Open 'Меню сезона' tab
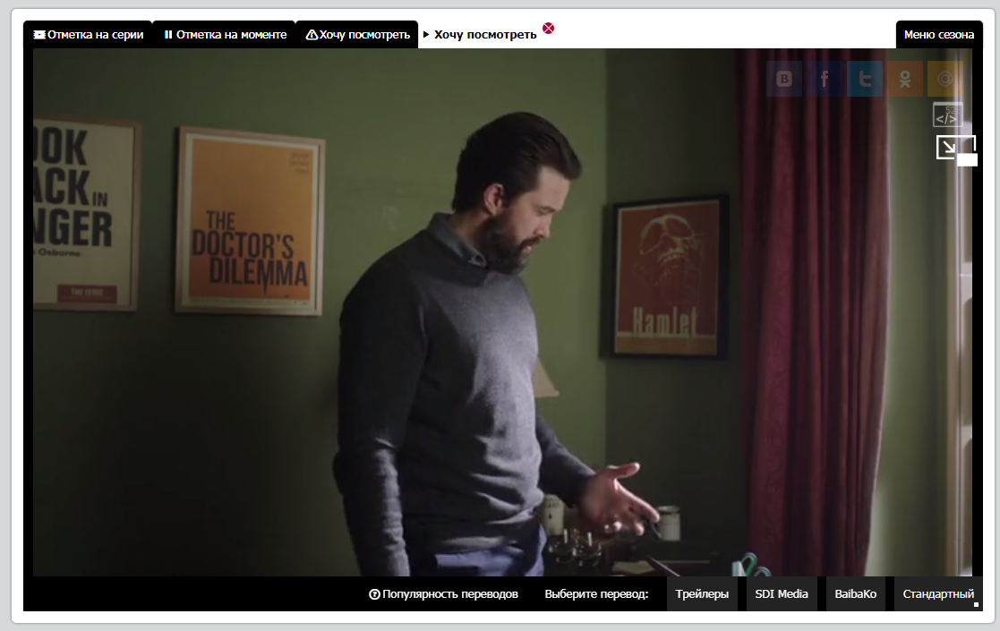The width and height of the screenshot is (1000, 631). tap(939, 34)
